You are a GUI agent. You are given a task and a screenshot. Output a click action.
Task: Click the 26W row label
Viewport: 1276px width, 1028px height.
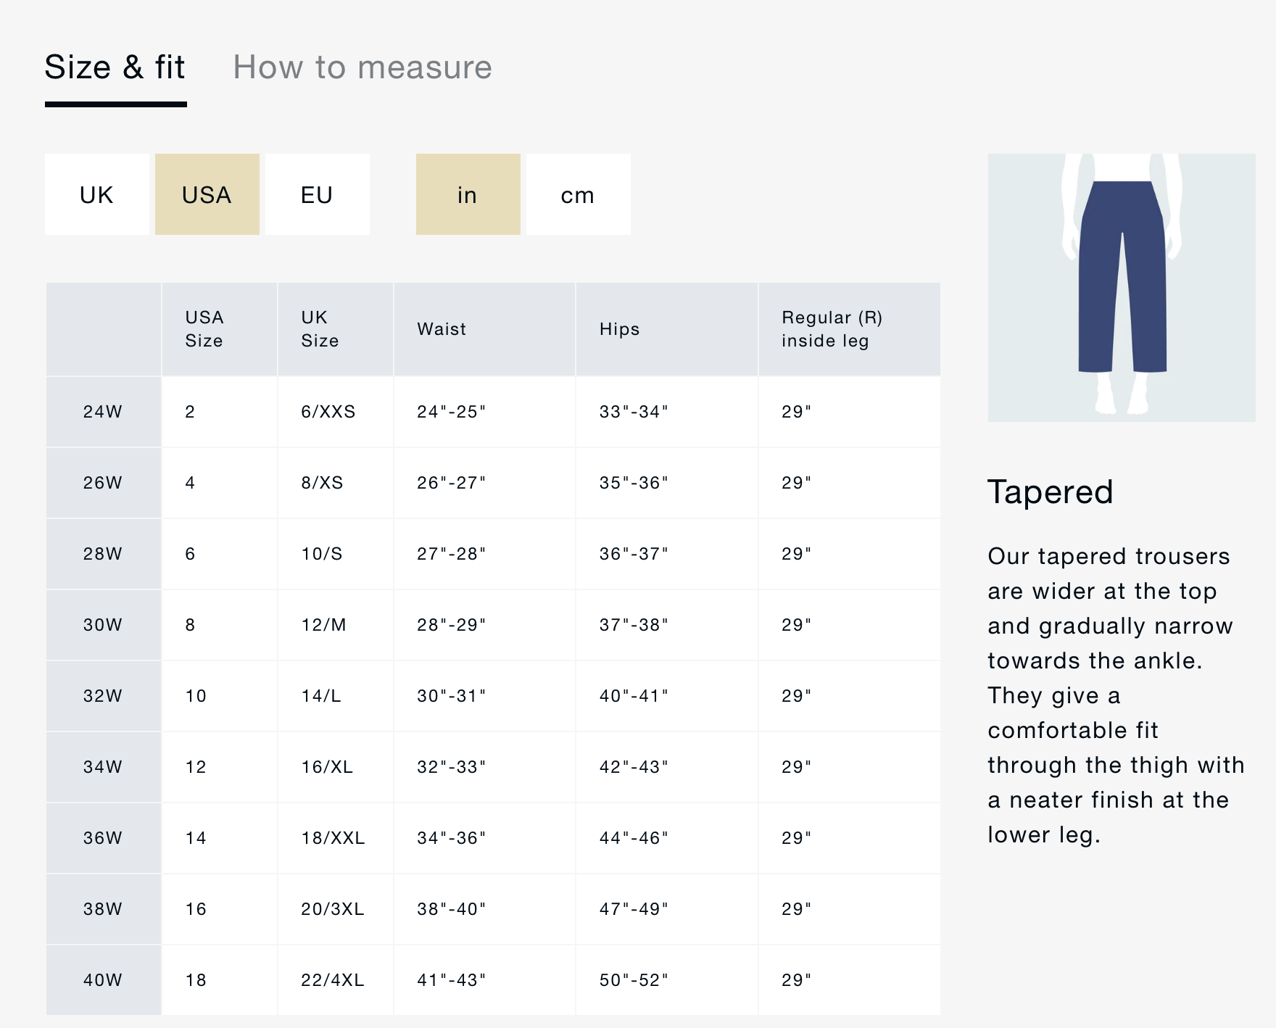tap(103, 483)
